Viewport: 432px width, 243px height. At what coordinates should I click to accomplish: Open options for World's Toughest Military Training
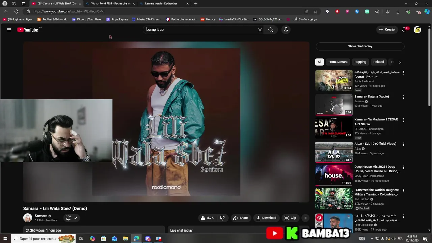[403, 191]
